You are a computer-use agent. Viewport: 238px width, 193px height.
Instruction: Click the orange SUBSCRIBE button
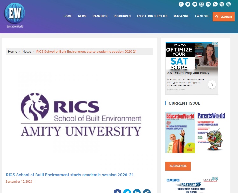pyautogui.click(x=178, y=166)
